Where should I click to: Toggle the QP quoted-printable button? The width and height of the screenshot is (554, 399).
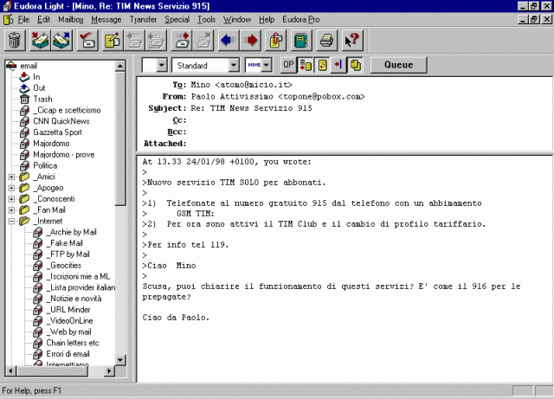(288, 65)
